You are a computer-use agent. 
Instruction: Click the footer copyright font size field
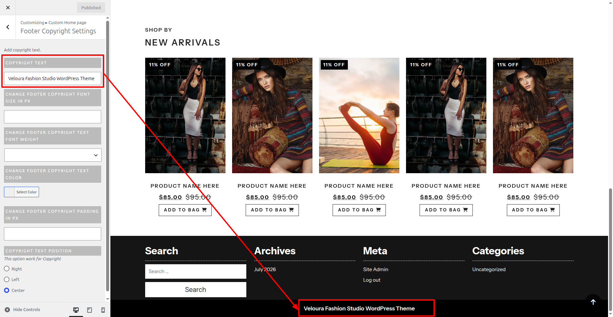tap(53, 117)
